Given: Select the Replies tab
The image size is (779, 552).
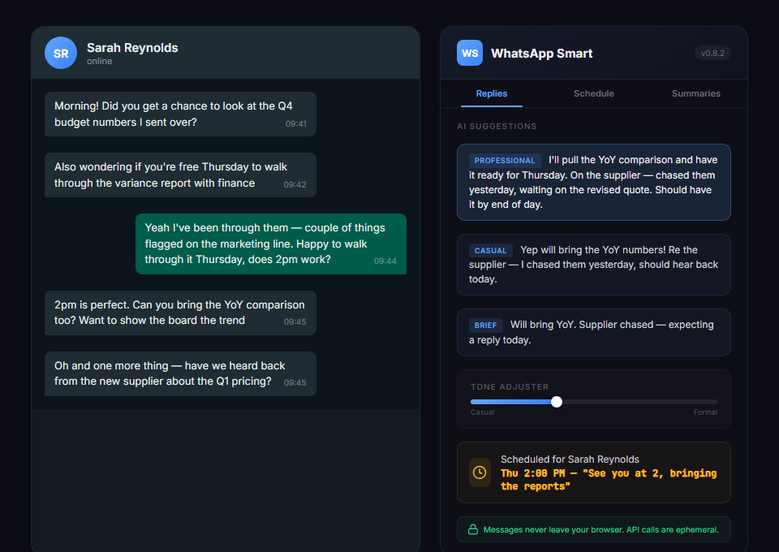Looking at the screenshot, I should [492, 93].
